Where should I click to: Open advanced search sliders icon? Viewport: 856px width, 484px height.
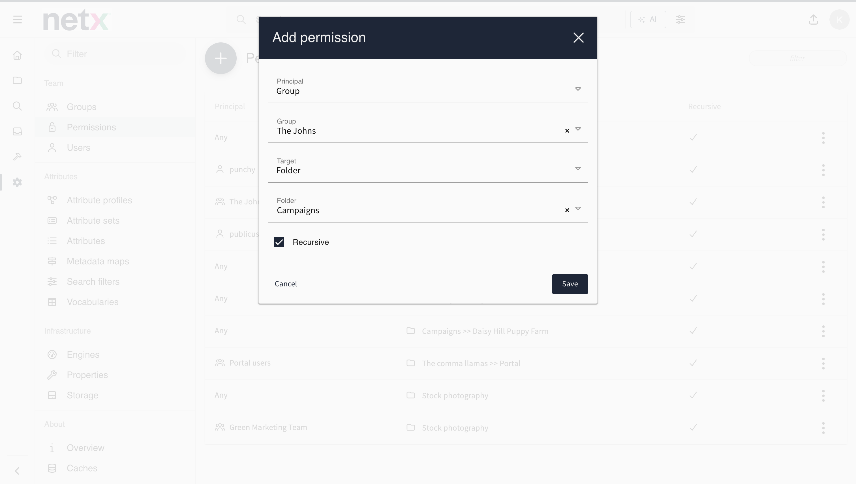(x=680, y=20)
